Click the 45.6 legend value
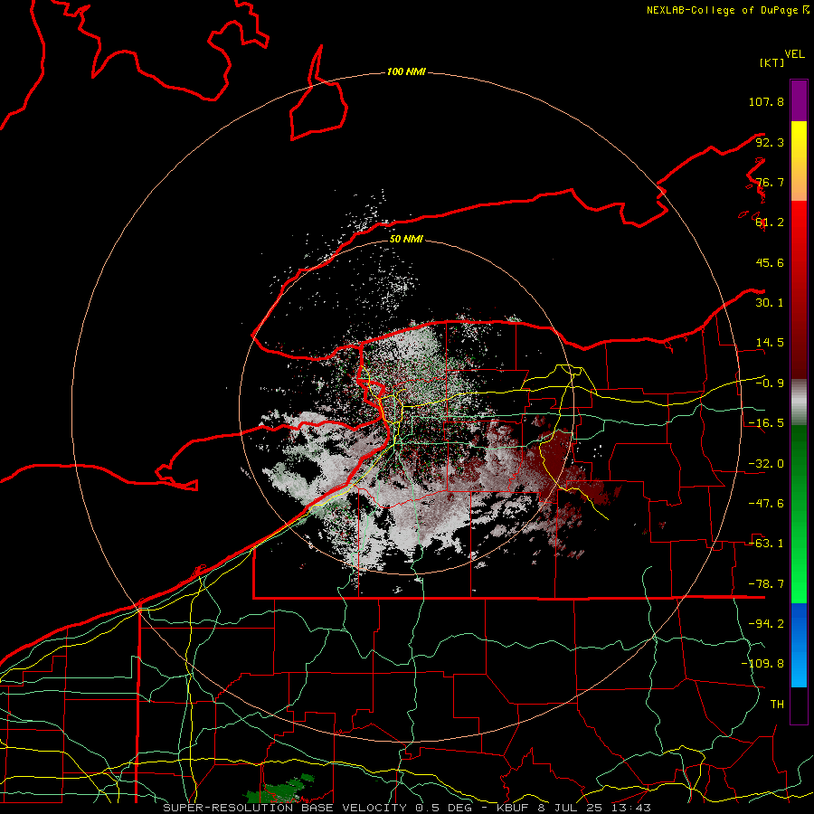The width and height of the screenshot is (814, 814). pyautogui.click(x=770, y=262)
